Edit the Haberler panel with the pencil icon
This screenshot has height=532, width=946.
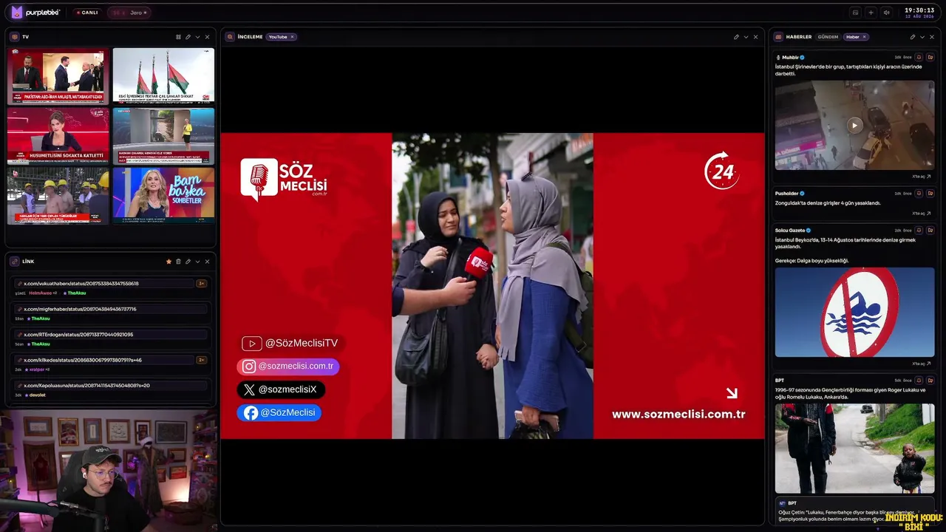point(912,37)
